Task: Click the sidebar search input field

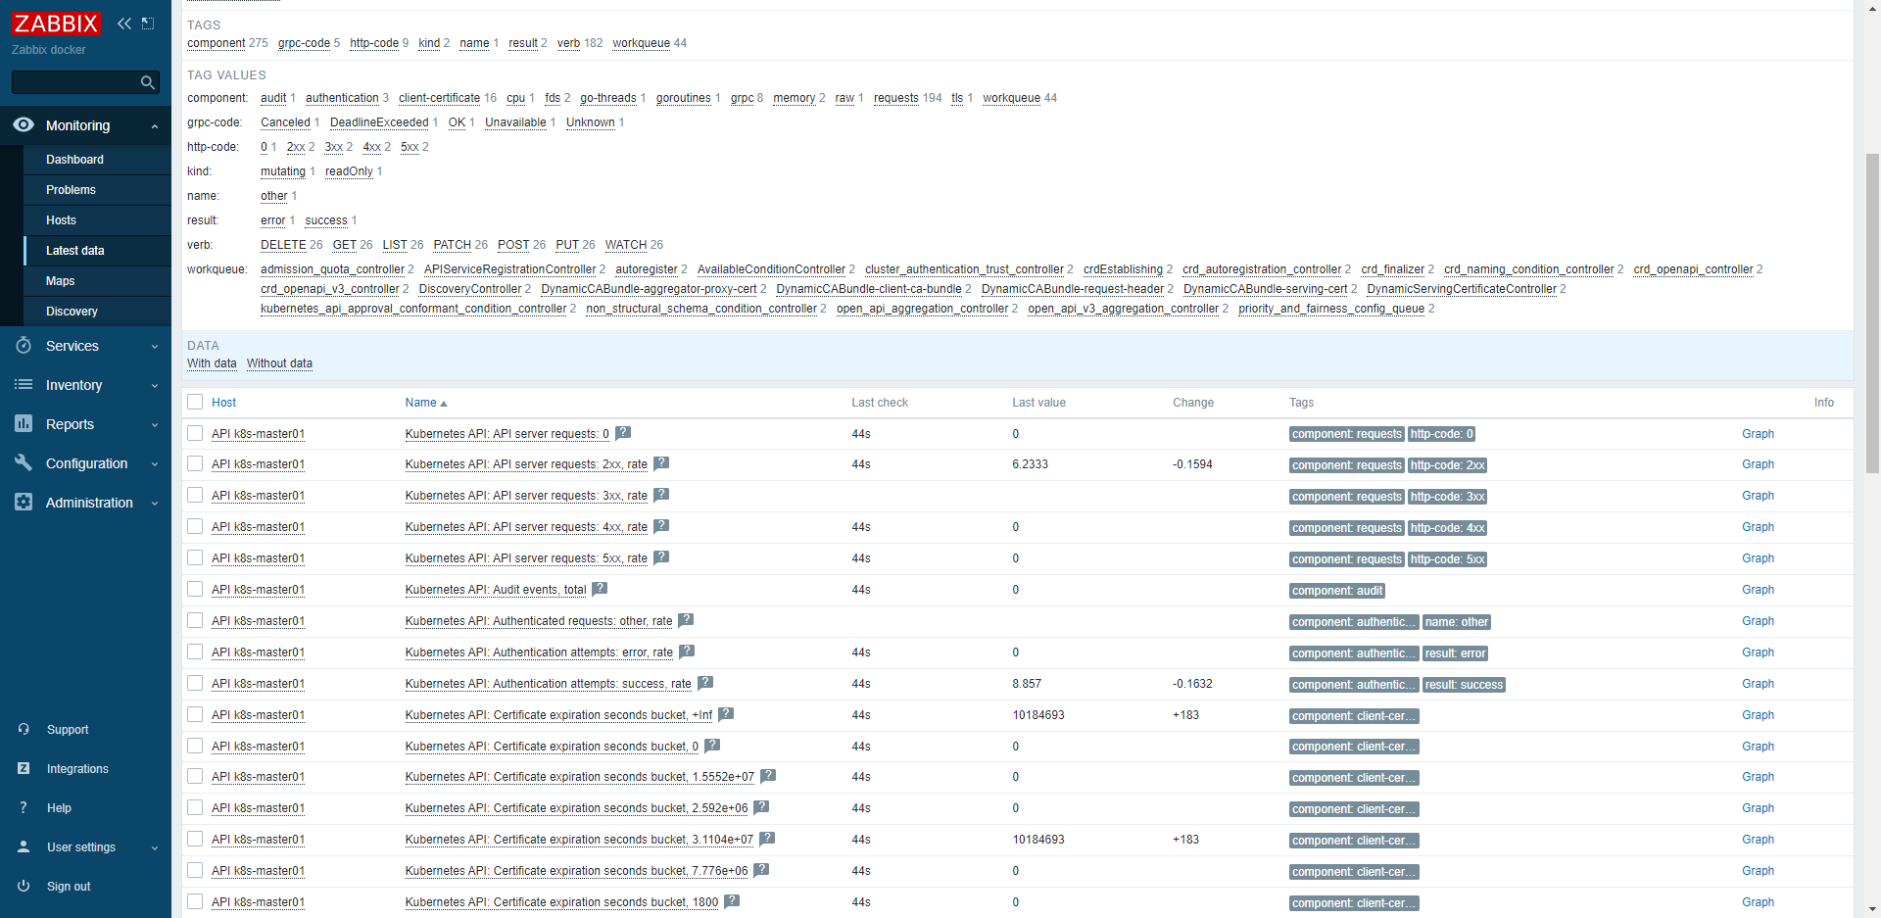Action: [74, 82]
